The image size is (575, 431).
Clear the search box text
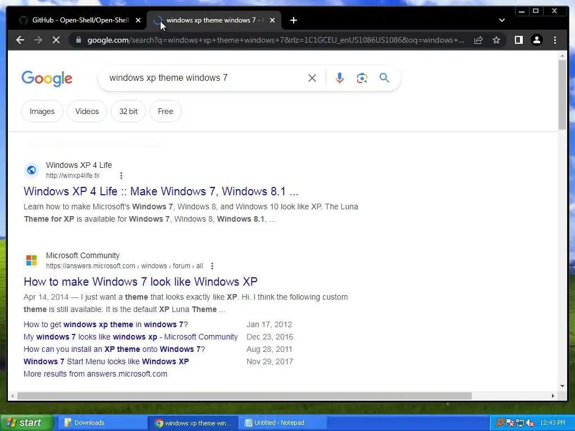[x=312, y=77]
